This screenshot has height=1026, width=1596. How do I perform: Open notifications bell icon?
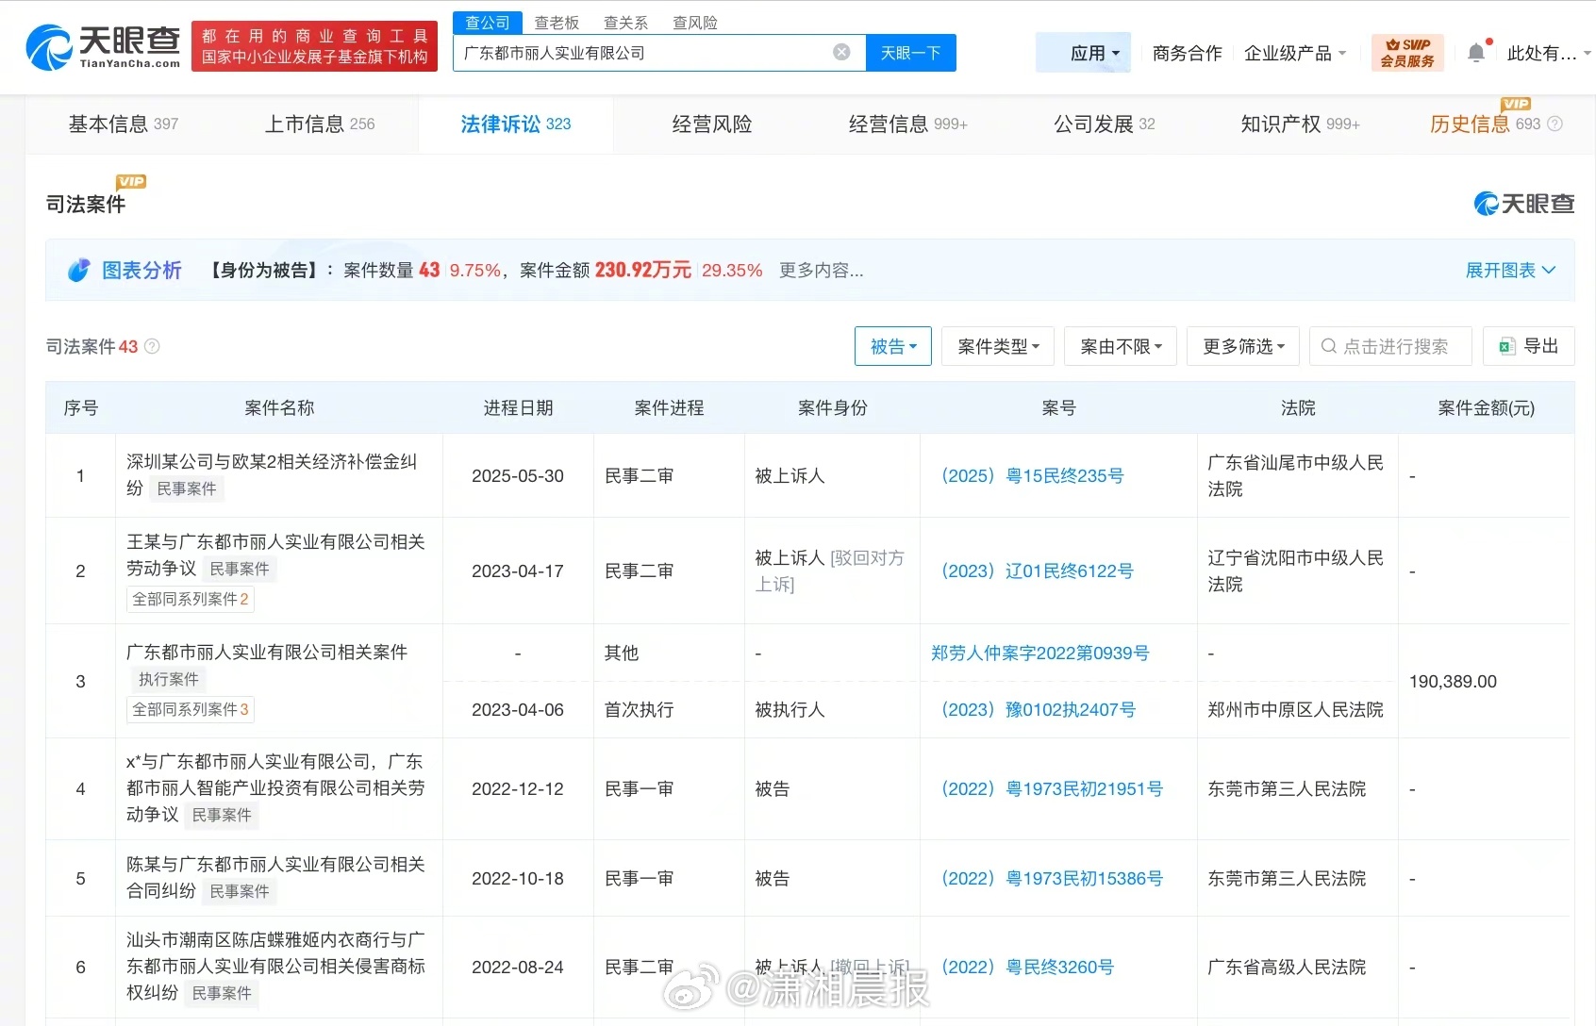[1476, 54]
